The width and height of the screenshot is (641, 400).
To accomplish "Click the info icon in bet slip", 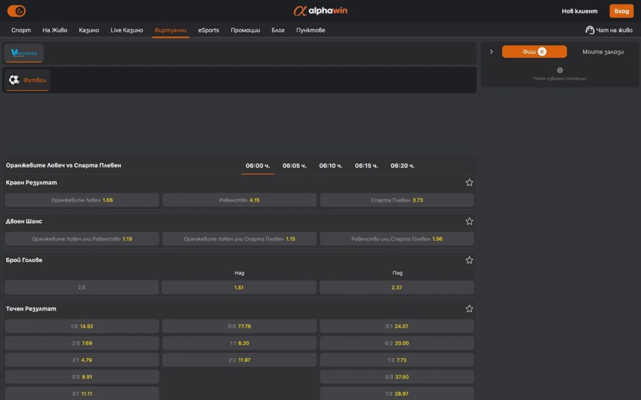I will pyautogui.click(x=560, y=70).
